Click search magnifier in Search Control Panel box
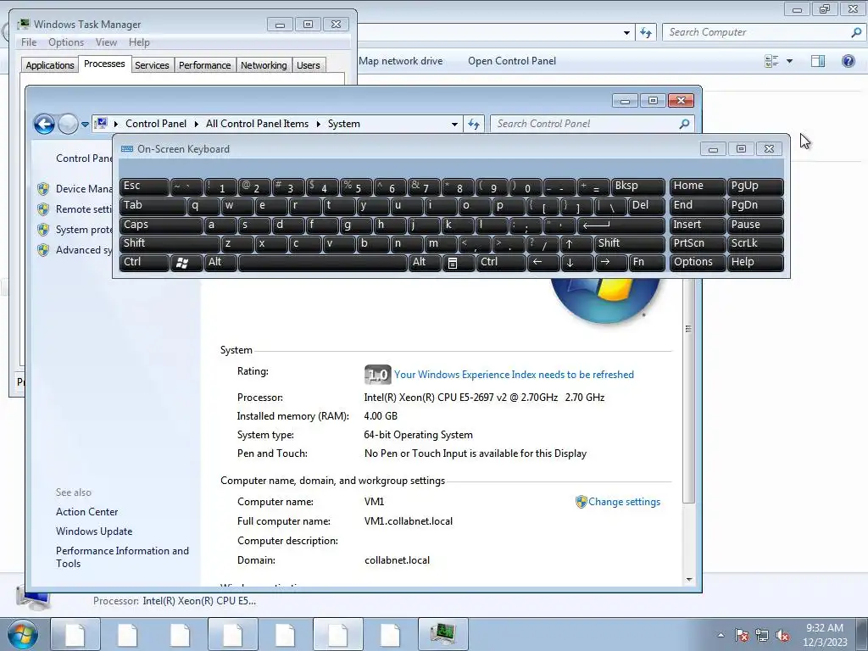 click(x=684, y=124)
